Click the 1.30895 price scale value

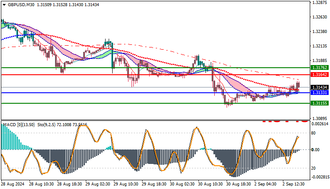pos(320,119)
